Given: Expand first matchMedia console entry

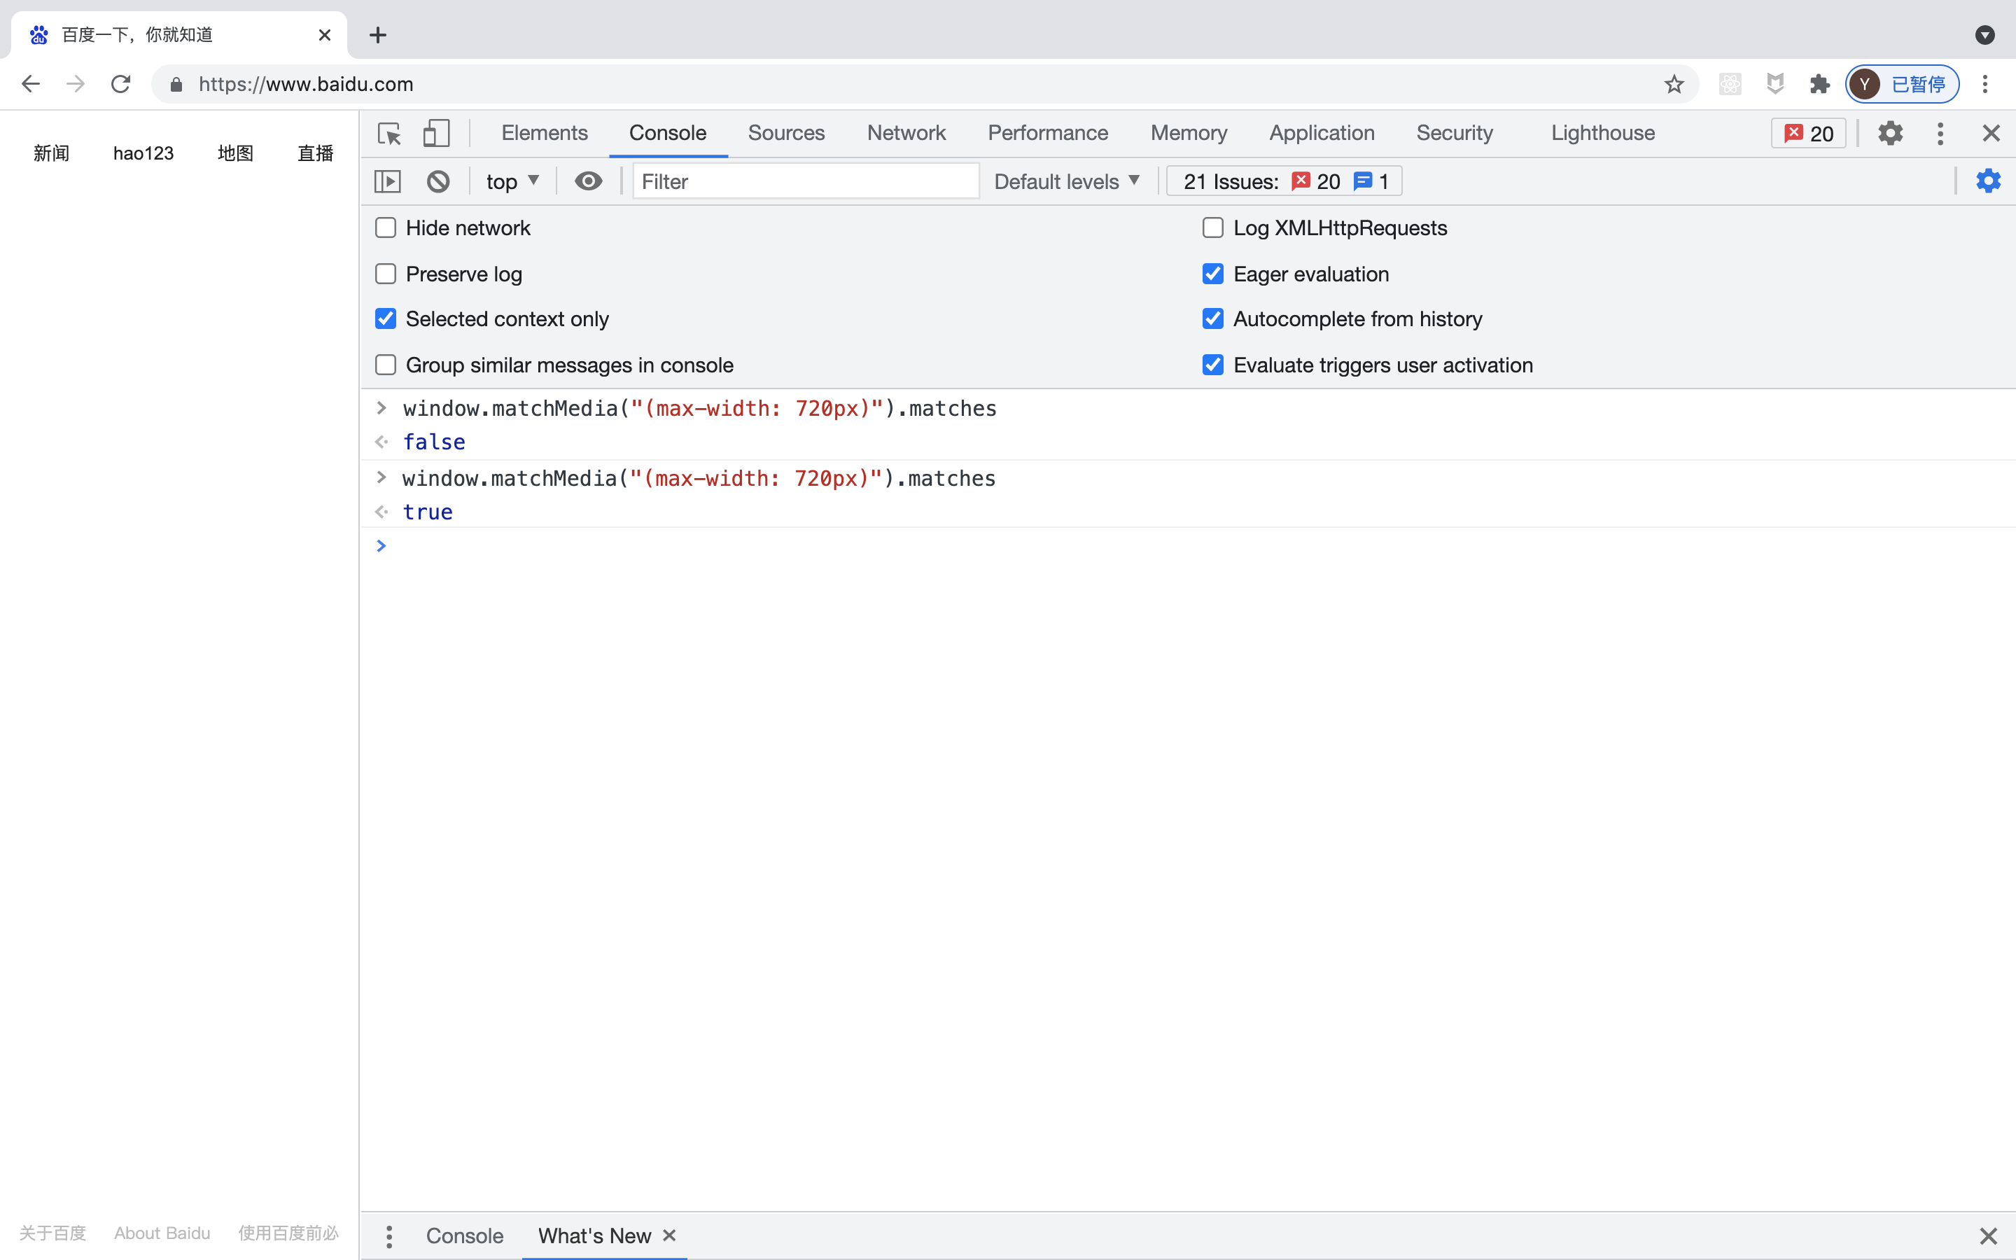Looking at the screenshot, I should point(381,407).
